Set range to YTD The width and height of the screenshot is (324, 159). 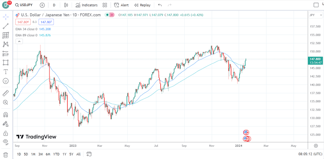click(x=56, y=154)
